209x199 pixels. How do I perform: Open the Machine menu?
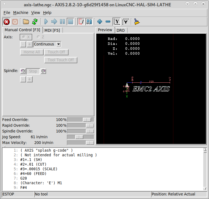pos(21,13)
